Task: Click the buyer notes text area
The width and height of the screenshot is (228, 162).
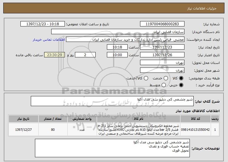Action: (112, 148)
